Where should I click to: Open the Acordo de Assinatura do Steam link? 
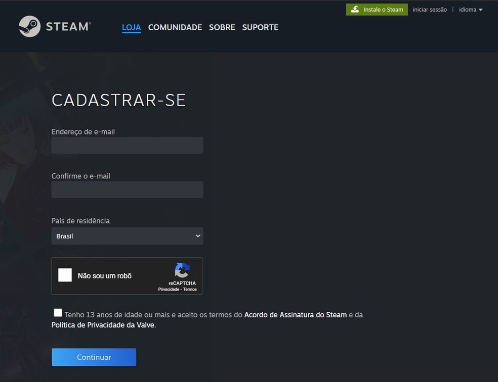pos(295,314)
